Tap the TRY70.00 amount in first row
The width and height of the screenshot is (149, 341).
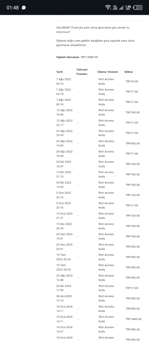[132, 81]
